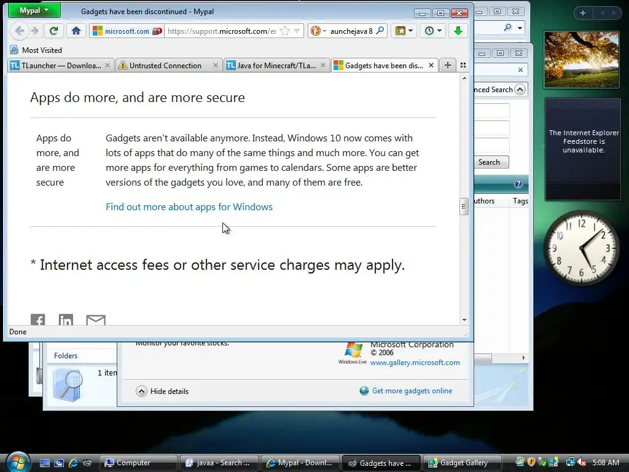The image size is (629, 472).
Task: Collapse Advanced Search chevron in back window
Action: [520, 90]
